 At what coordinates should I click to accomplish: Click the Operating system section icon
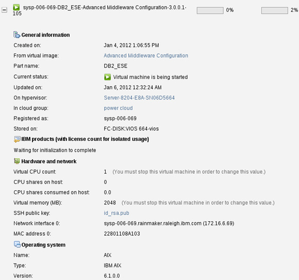coord(17,244)
